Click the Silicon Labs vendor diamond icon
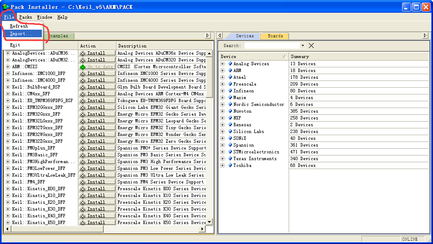 click(x=230, y=131)
